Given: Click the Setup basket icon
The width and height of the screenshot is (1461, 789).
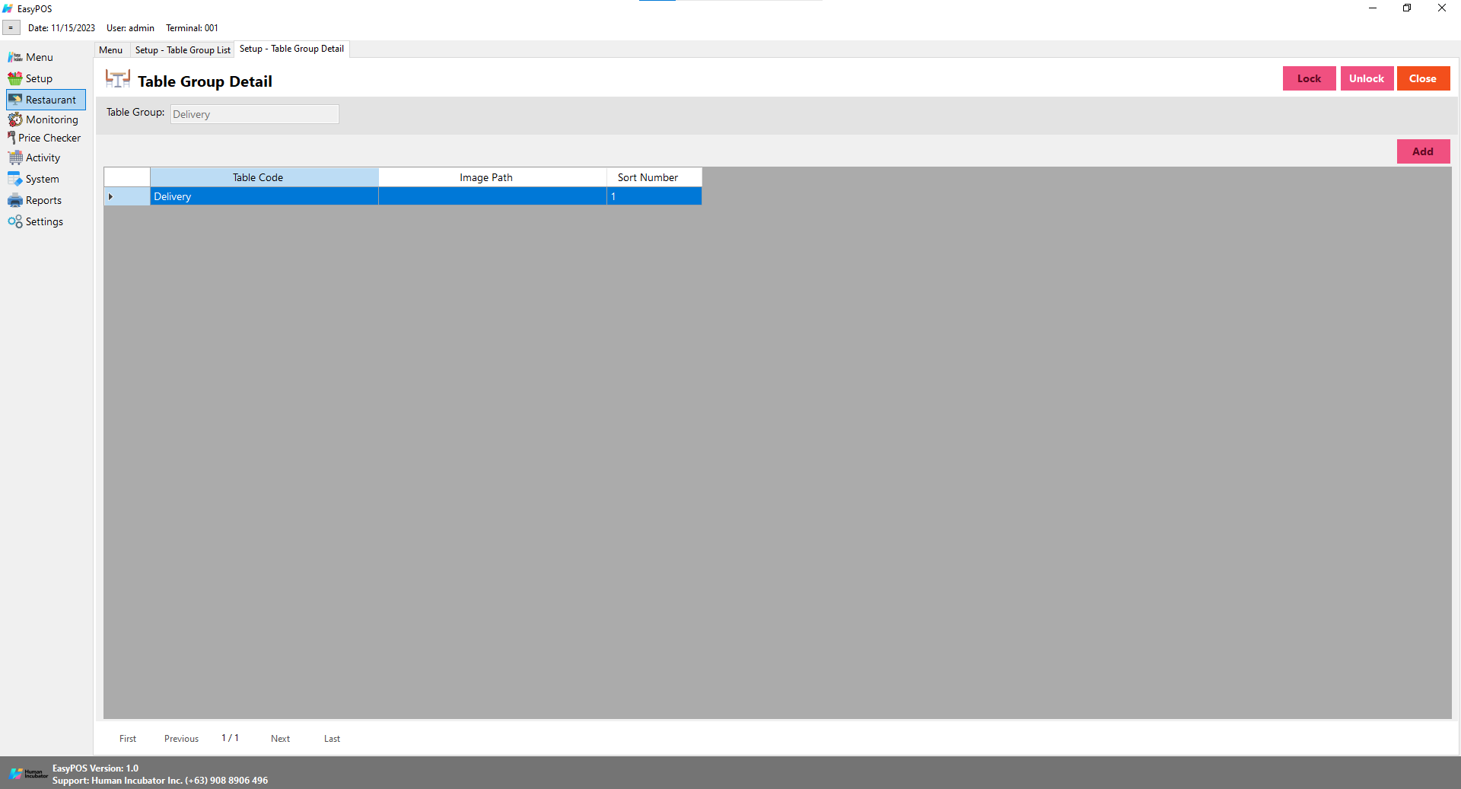Looking at the screenshot, I should tap(14, 78).
